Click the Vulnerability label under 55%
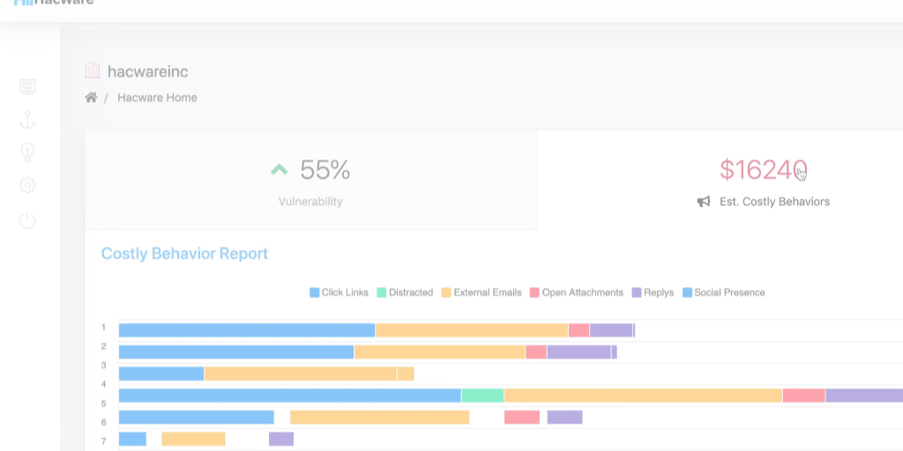This screenshot has width=903, height=451. tap(311, 202)
